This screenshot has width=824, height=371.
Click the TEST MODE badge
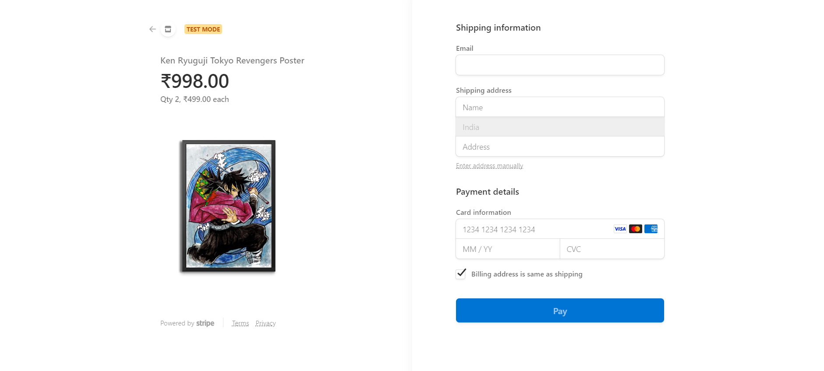coord(203,29)
